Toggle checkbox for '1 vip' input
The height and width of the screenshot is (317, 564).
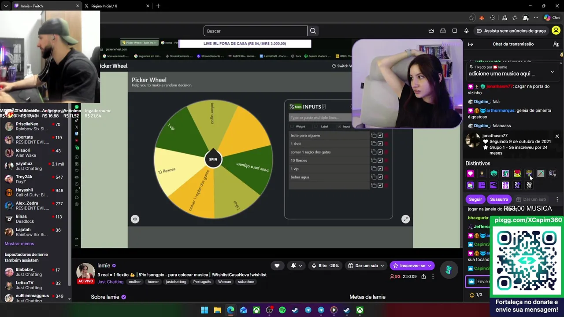pyautogui.click(x=380, y=169)
